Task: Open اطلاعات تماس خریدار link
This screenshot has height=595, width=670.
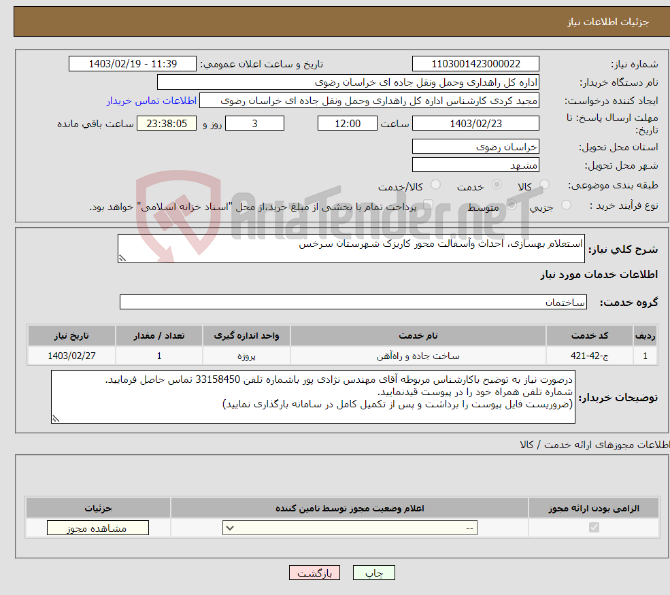Action: pos(152,101)
